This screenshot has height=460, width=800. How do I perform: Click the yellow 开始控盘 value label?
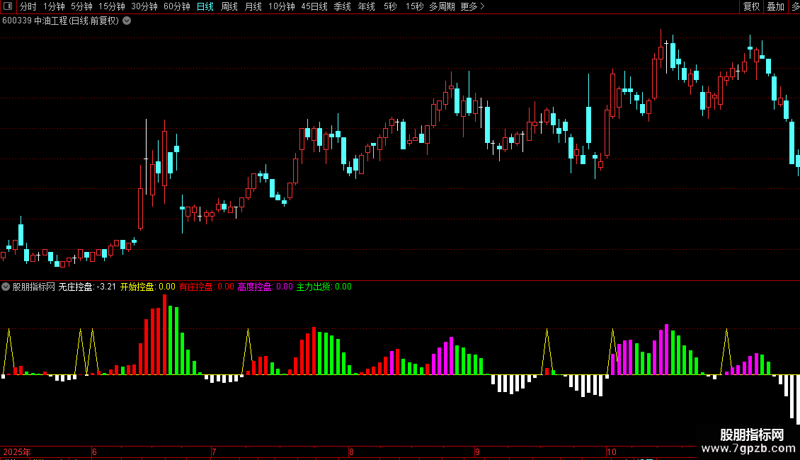[x=147, y=287]
